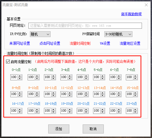The width and height of the screenshot is (152, 138).
Task: Increase the 18-19点 spinner value
Action: point(53,110)
